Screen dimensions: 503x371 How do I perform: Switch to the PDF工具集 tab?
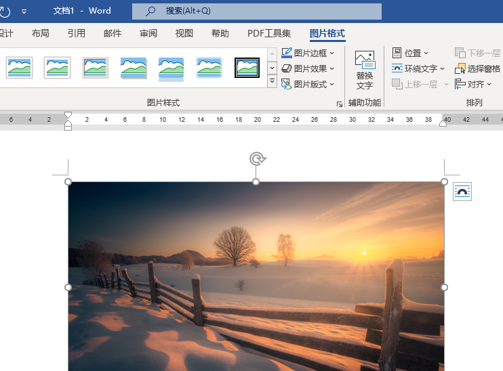tap(269, 33)
